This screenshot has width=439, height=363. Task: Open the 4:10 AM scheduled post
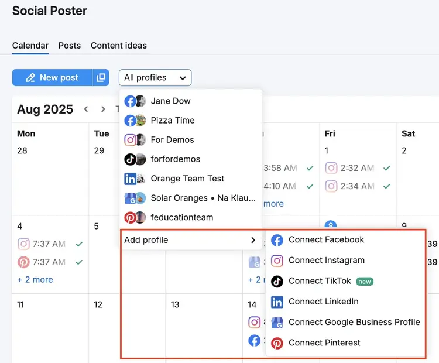(289, 186)
